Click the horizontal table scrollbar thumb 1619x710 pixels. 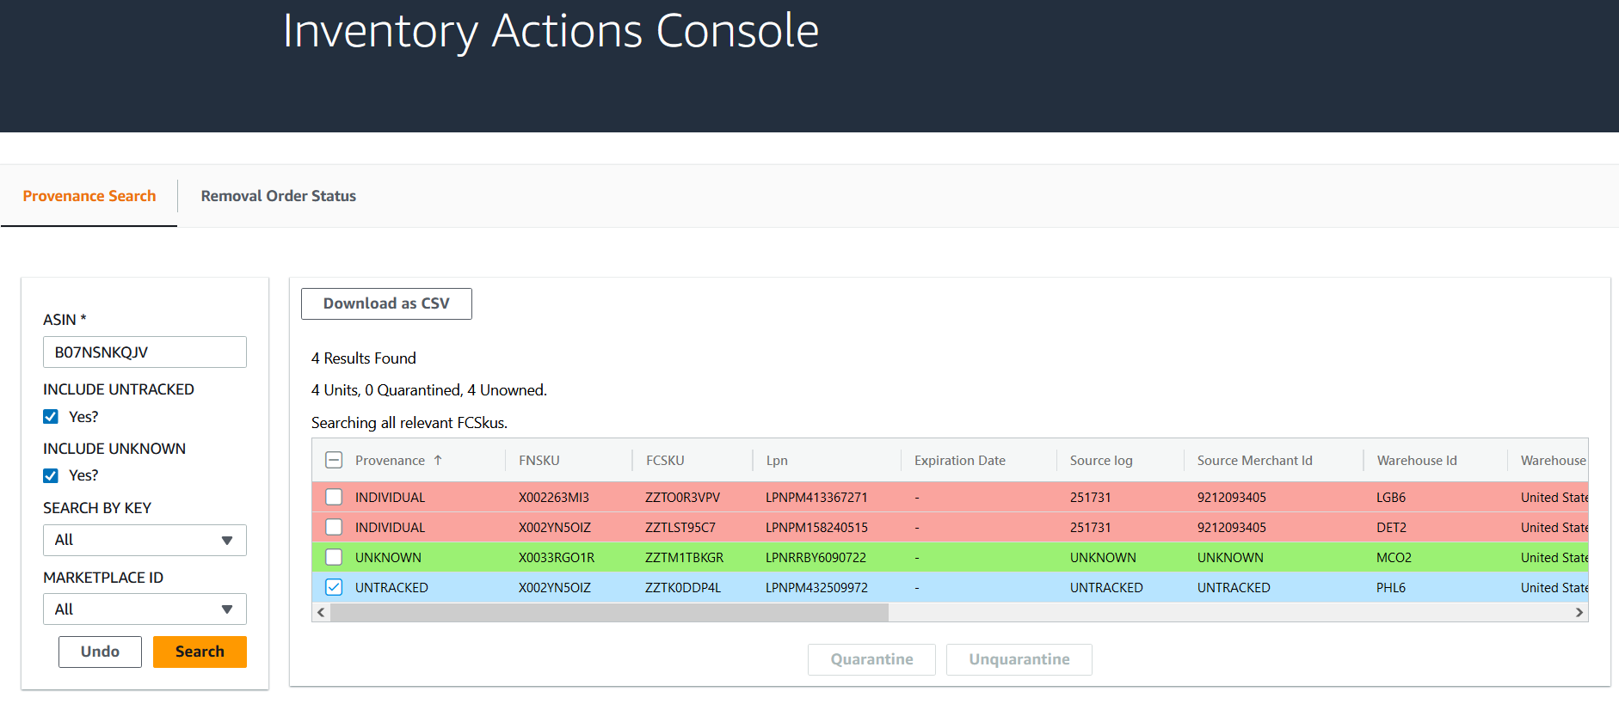(x=609, y=613)
